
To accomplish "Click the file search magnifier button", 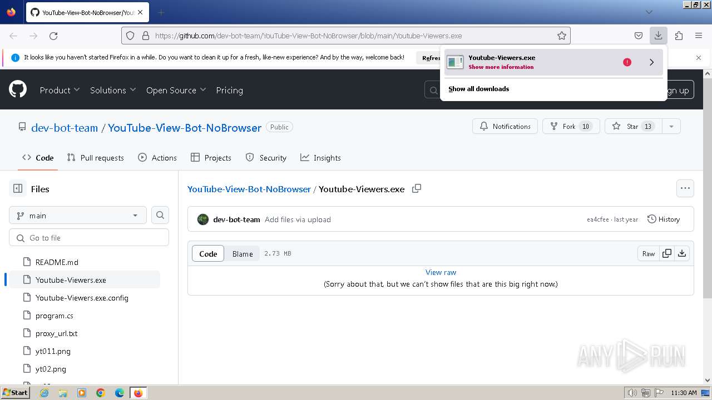I will 160,215.
